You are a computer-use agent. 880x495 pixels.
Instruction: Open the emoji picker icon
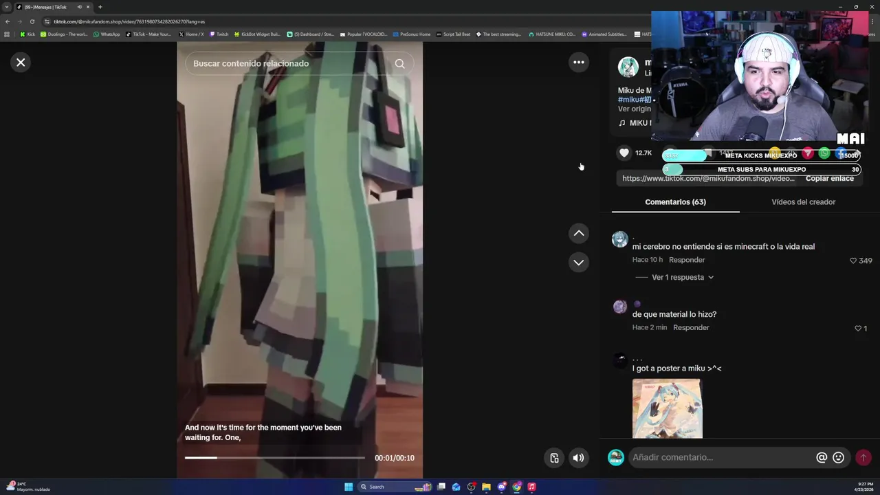pos(838,457)
